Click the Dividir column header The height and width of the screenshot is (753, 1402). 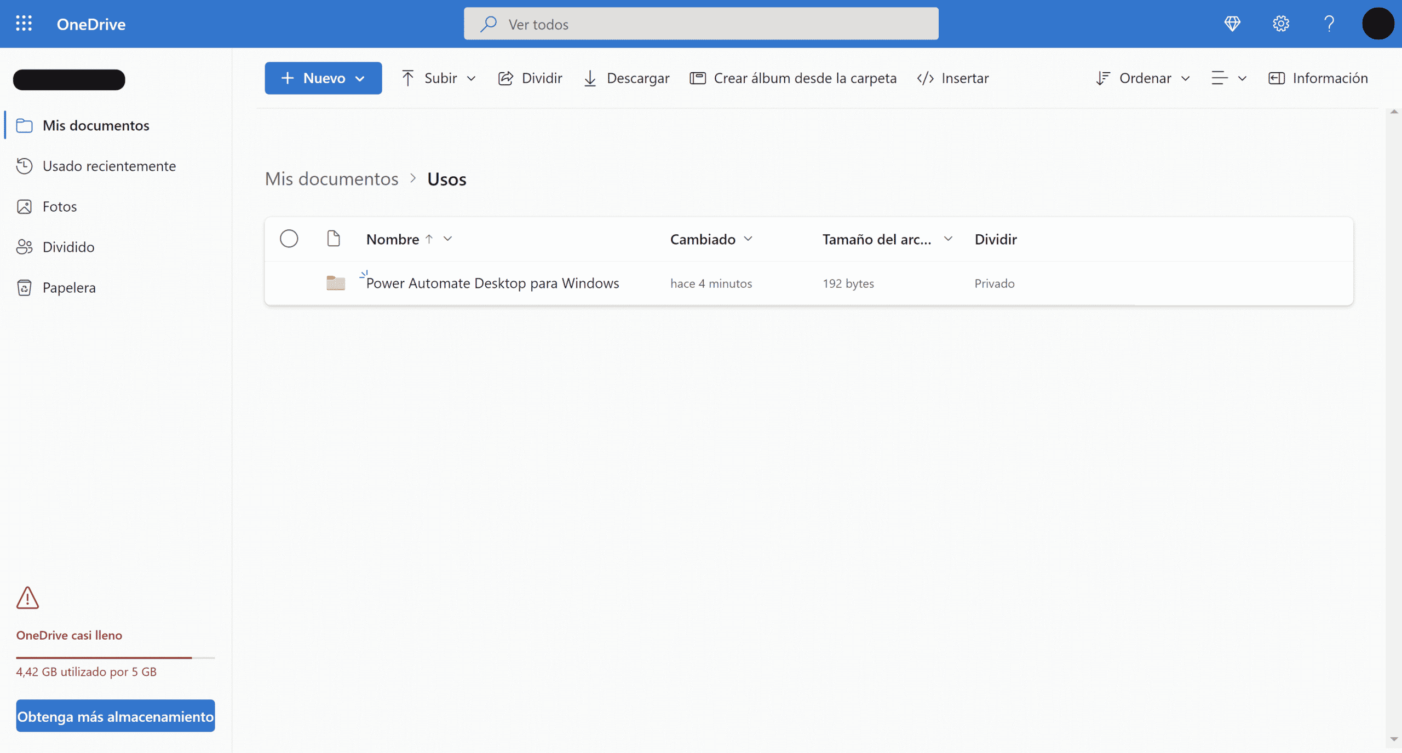(x=996, y=239)
